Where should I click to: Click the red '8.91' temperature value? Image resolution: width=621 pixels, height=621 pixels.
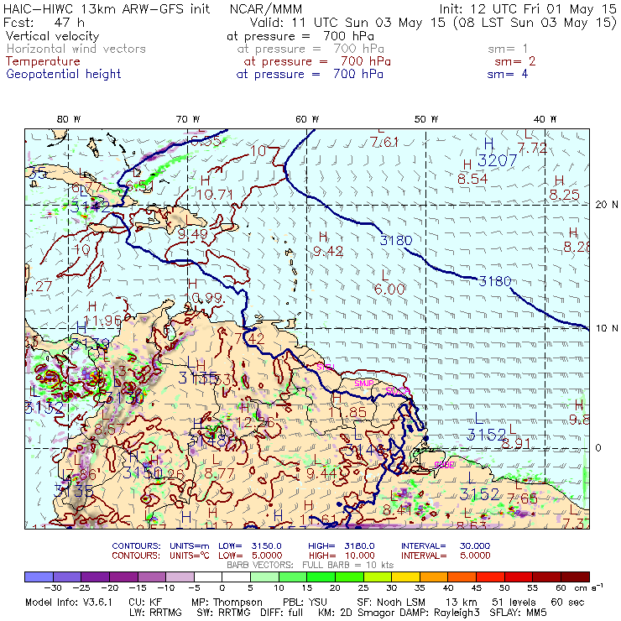click(x=515, y=444)
